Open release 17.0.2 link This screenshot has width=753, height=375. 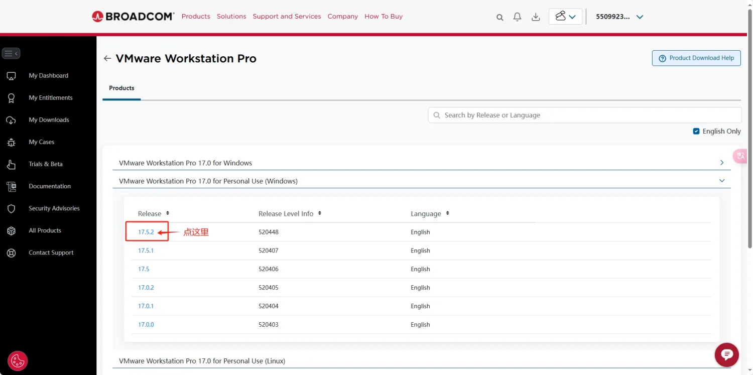click(x=146, y=288)
